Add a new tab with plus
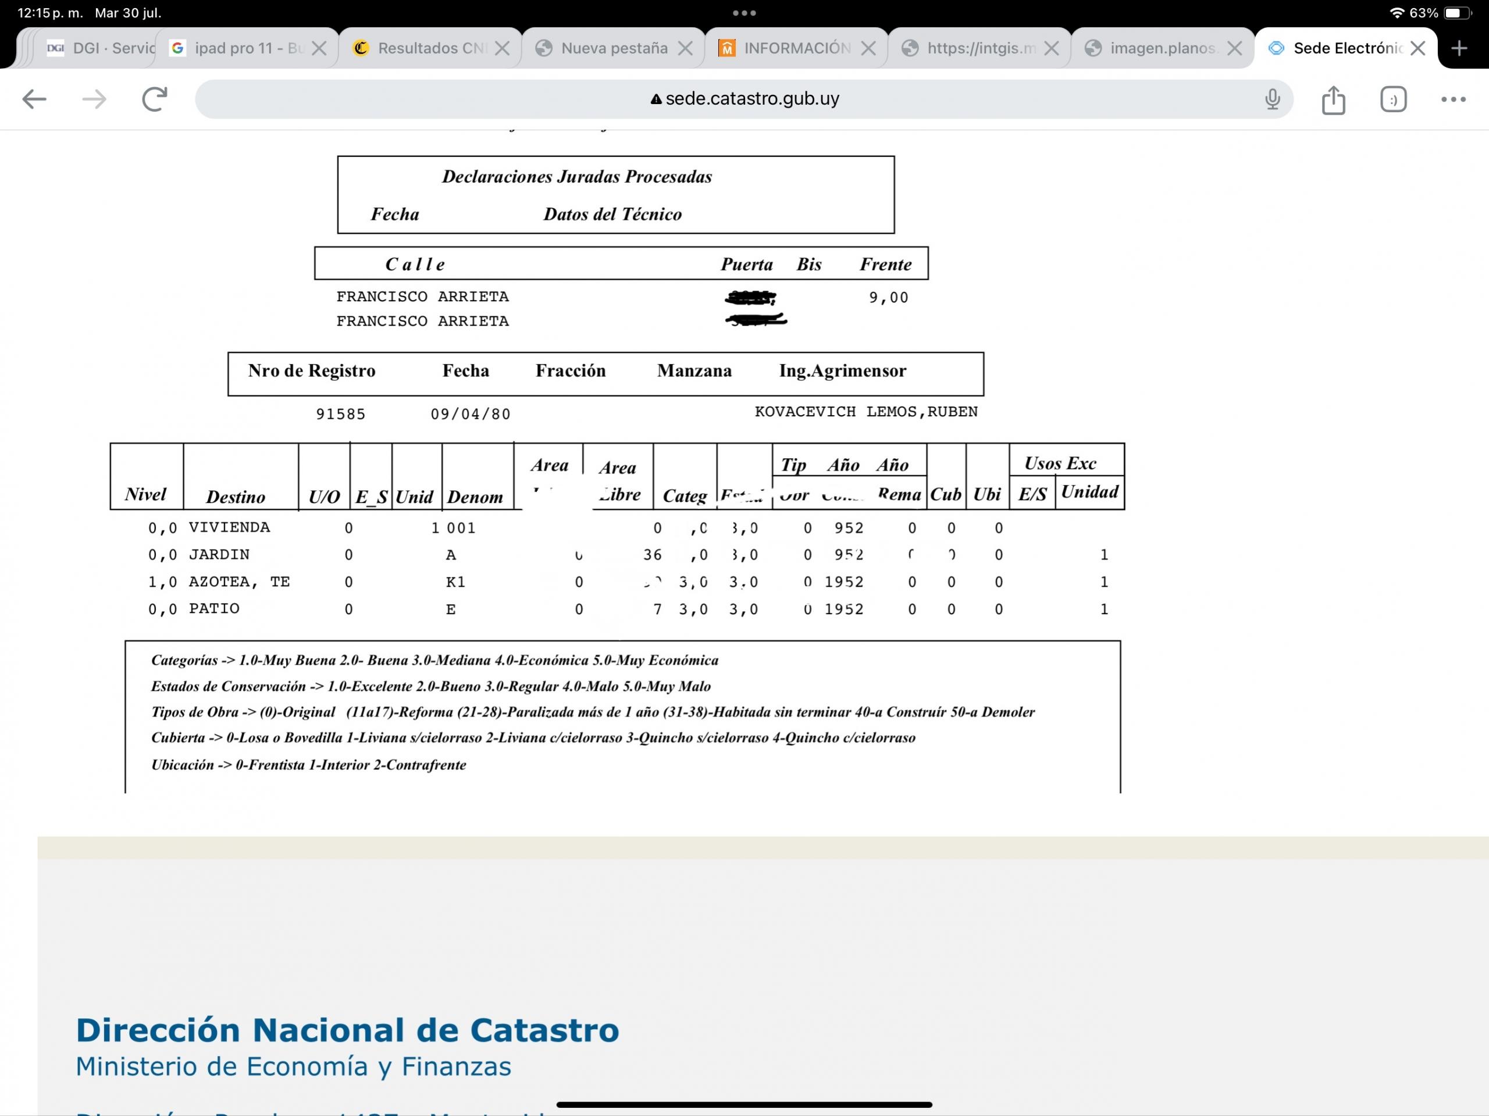1489x1116 pixels. click(x=1459, y=48)
